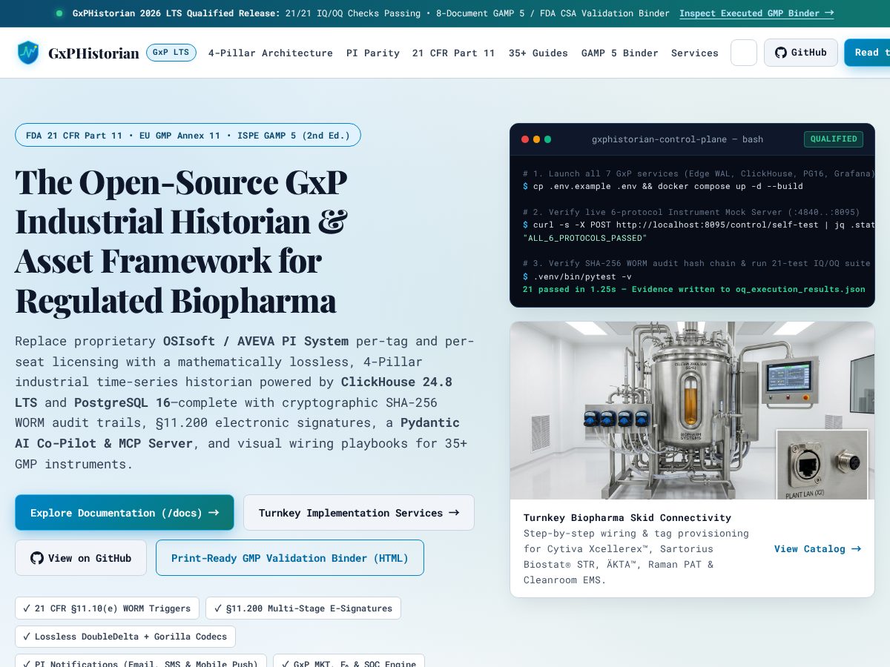Click the blank square button beside GitHub
This screenshot has width=890, height=667.
click(744, 53)
